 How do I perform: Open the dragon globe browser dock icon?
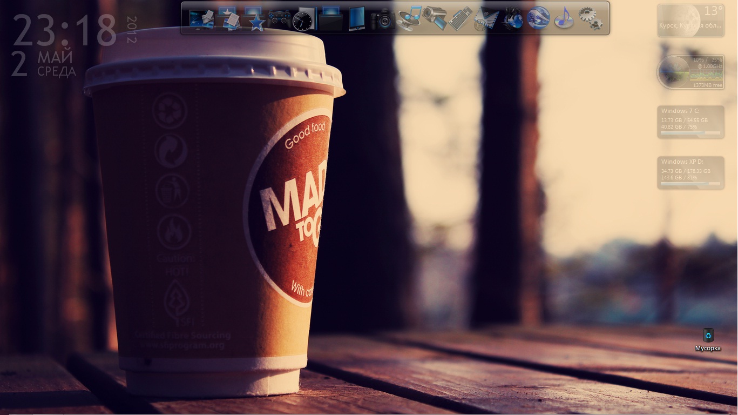point(513,19)
